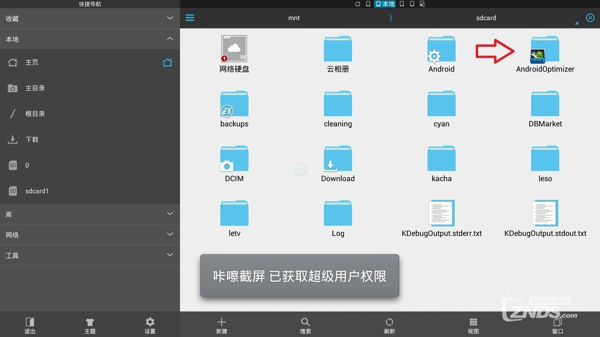Expand the 收藏 favorites section
600x337 pixels.
90,19
